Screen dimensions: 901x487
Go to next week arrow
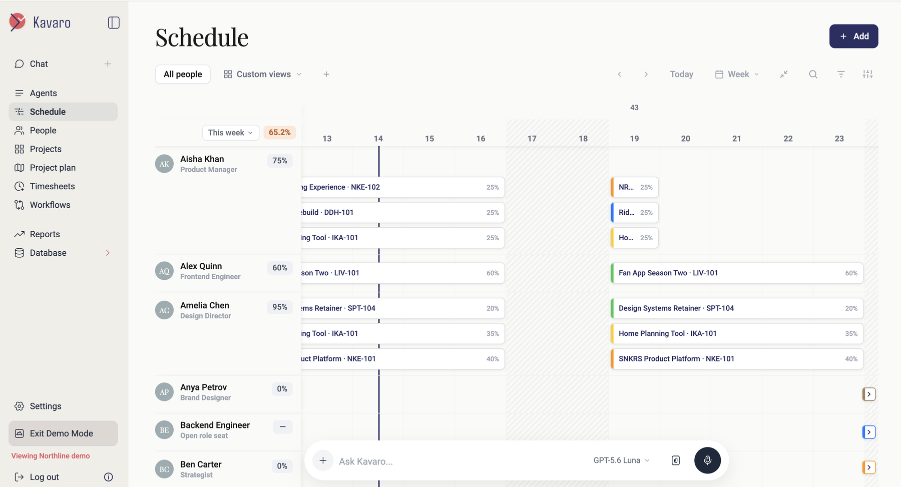coord(646,74)
